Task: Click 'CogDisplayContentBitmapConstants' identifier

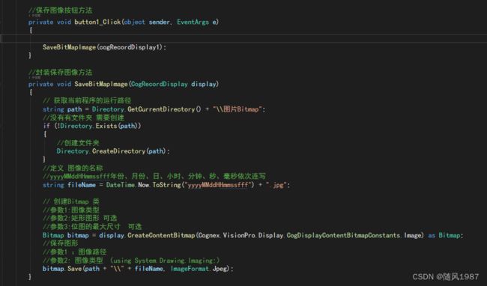Action: tap(343, 235)
